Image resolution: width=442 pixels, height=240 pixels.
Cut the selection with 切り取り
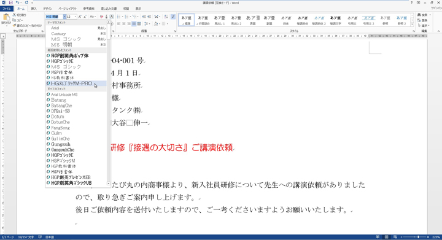19,15
